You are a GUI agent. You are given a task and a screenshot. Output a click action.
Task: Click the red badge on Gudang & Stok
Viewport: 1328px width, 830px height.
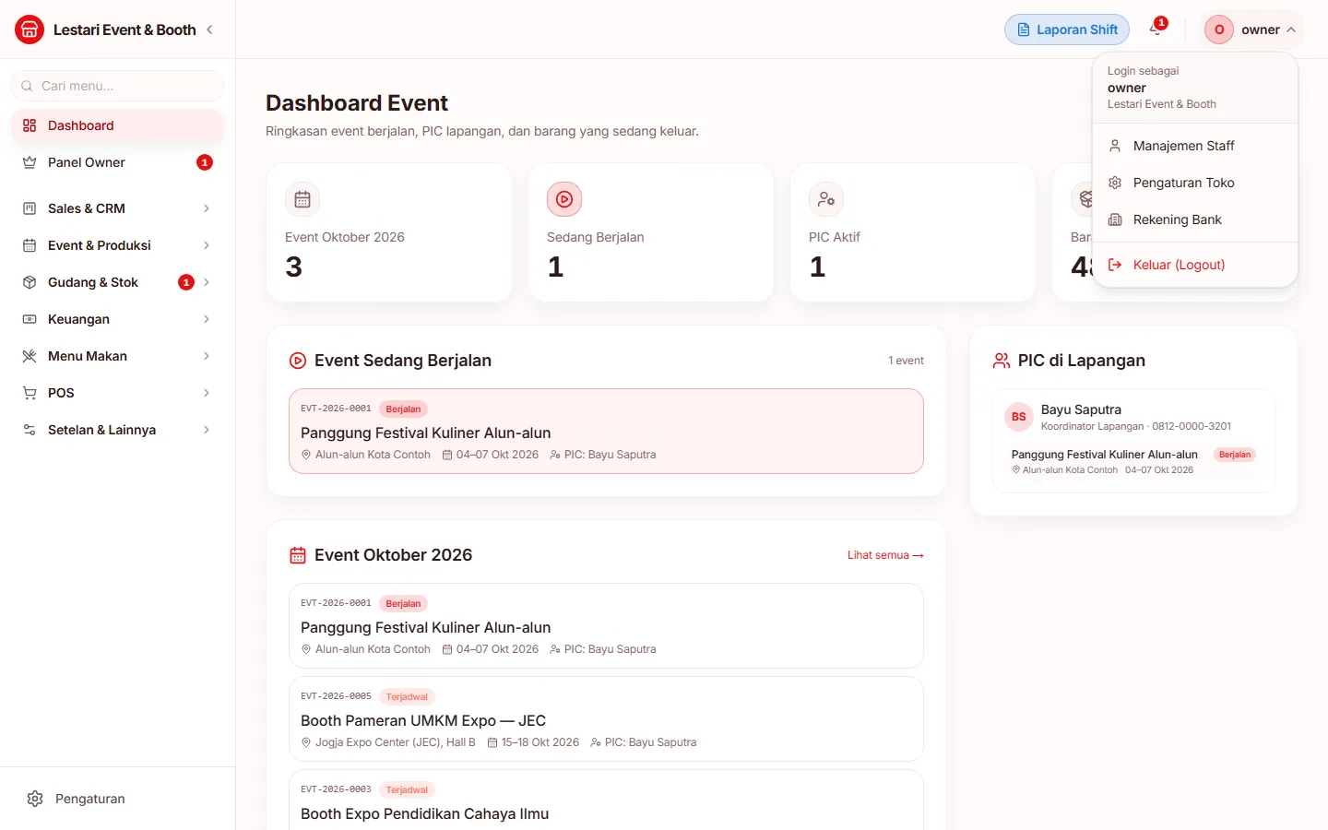click(x=186, y=282)
